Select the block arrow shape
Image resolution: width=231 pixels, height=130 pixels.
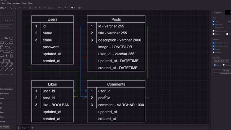point(11,65)
